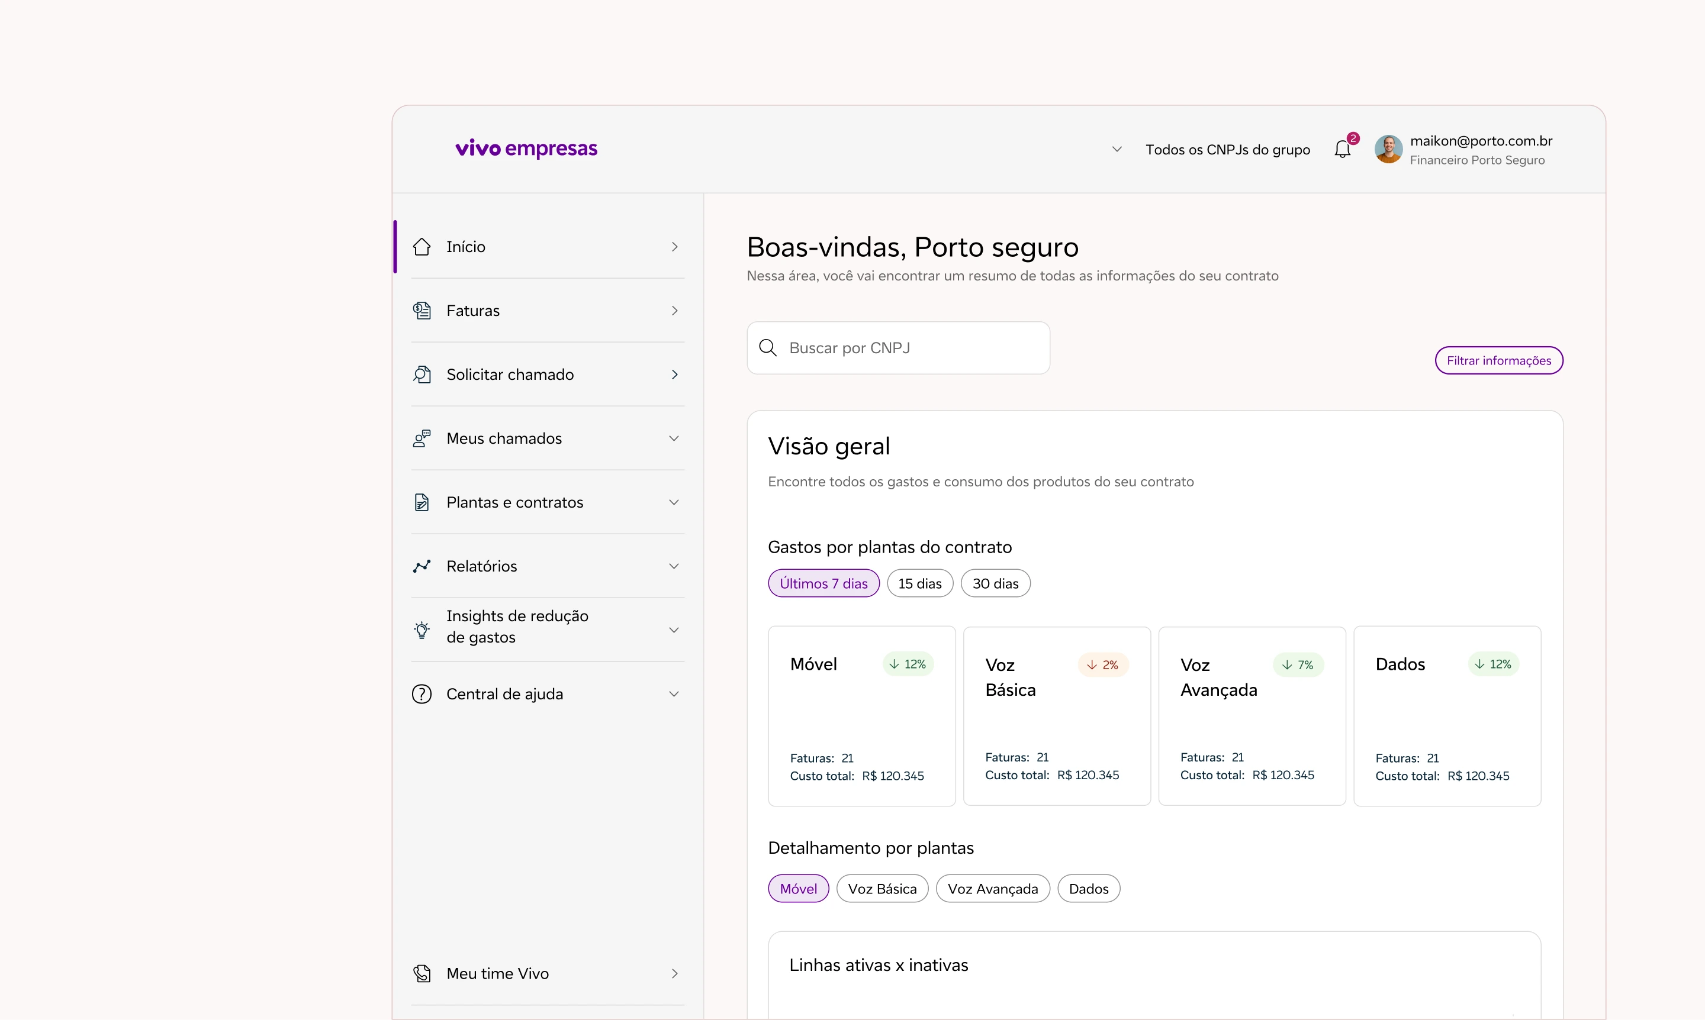This screenshot has width=1705, height=1020.
Task: Click the Financeiro Porto Seguro role text
Action: 1476,160
